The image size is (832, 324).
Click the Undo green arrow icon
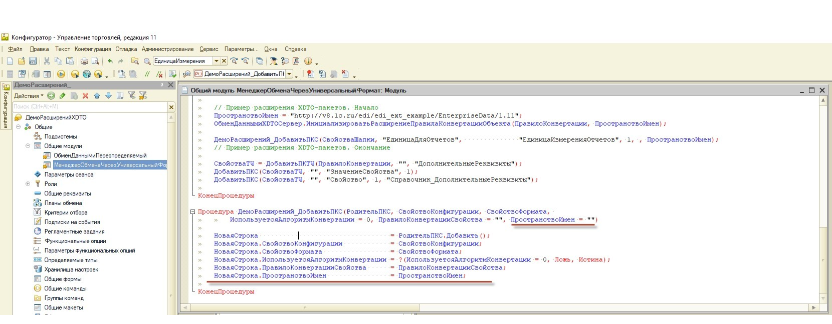coord(110,61)
